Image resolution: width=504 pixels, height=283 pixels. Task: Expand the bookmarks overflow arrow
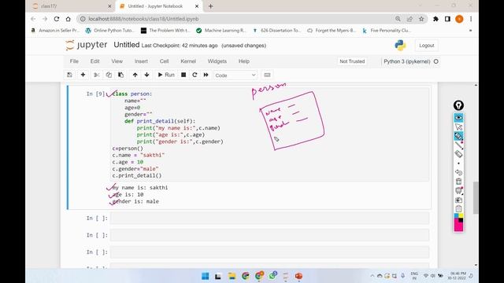point(471,31)
